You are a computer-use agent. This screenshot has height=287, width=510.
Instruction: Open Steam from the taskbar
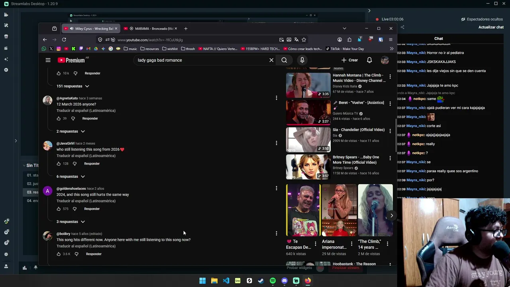[x=261, y=281]
